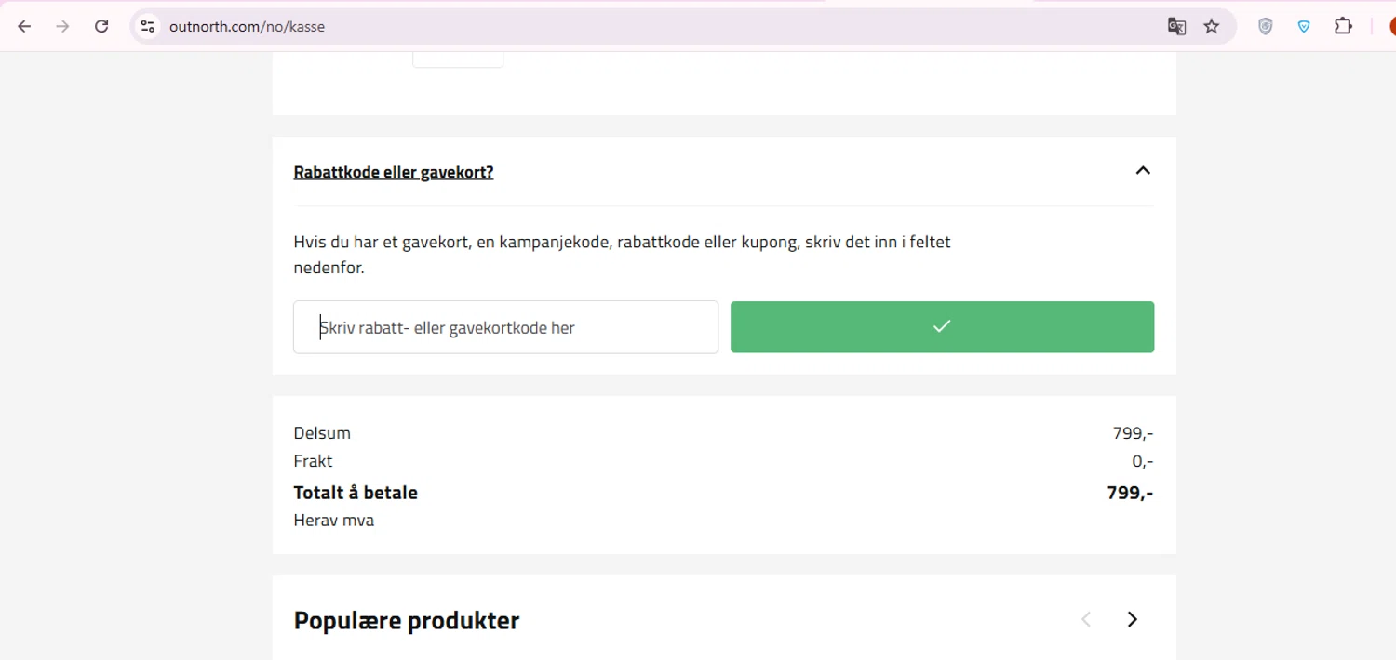Open the grey shield extension
Screen dimensions: 1396x660
[1265, 26]
